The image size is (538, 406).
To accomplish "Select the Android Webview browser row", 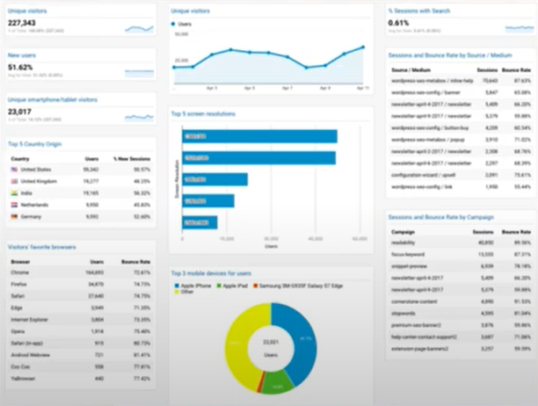I will (81, 355).
